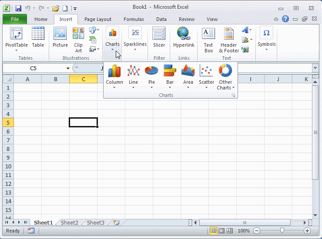Insert a Column chart
Screen dimensions: 322x239
click(114, 75)
